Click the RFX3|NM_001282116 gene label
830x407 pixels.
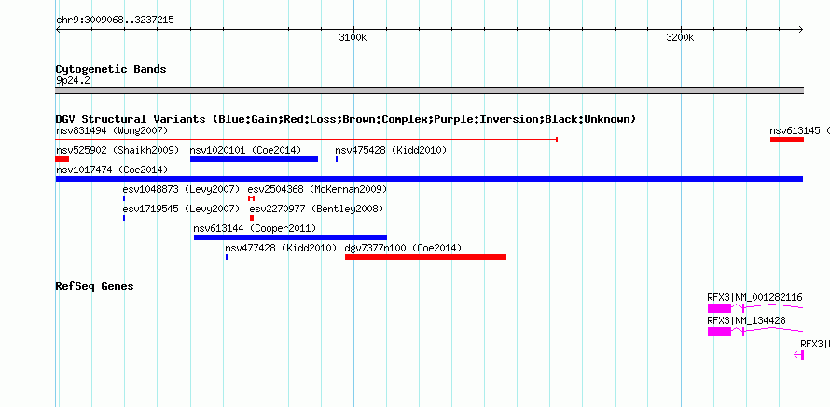754,297
